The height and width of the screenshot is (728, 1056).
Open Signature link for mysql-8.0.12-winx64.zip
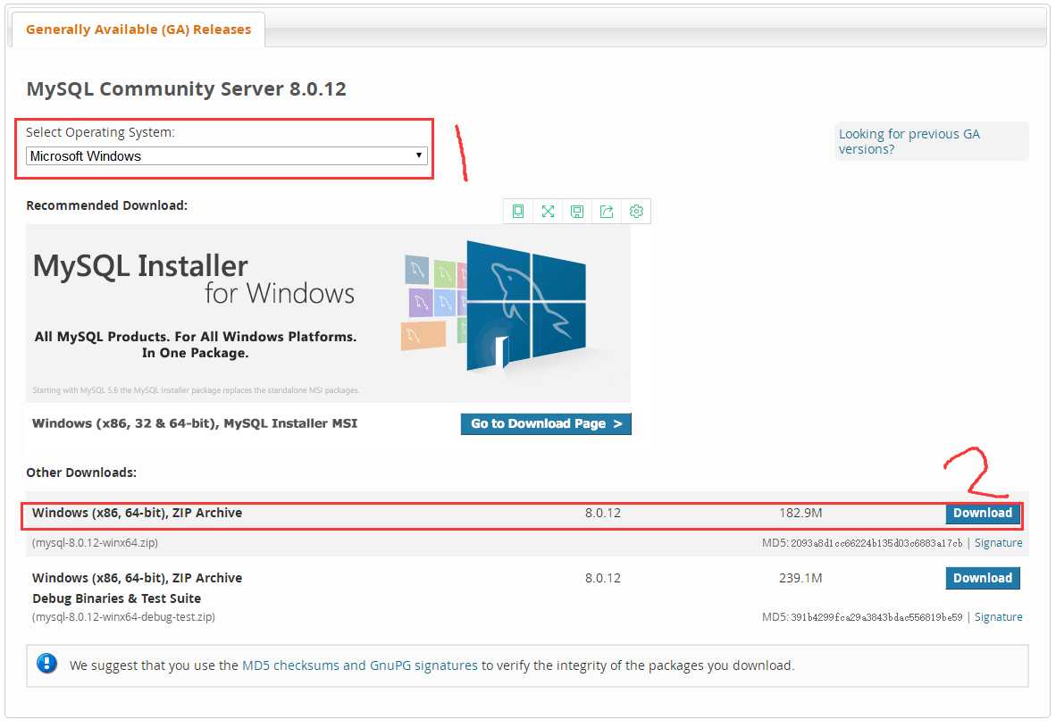coord(998,543)
